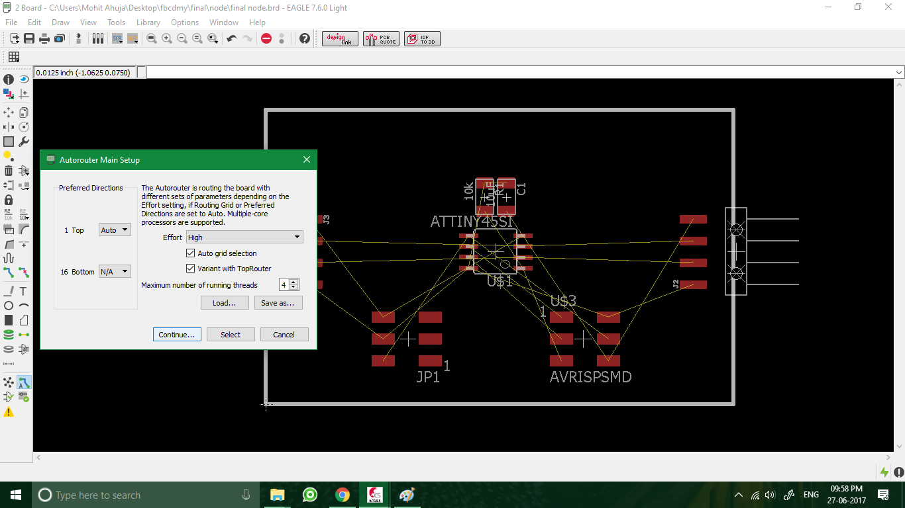Select the filled Rectangle tool
Image resolution: width=905 pixels, height=508 pixels.
(x=9, y=320)
